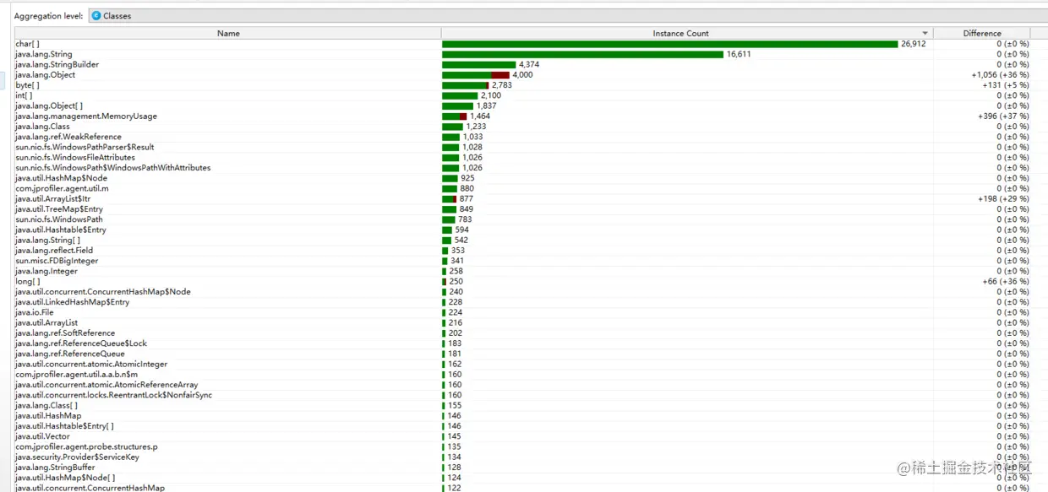This screenshot has width=1048, height=492.
Task: Select the long[ ] row
Action: 522,281
